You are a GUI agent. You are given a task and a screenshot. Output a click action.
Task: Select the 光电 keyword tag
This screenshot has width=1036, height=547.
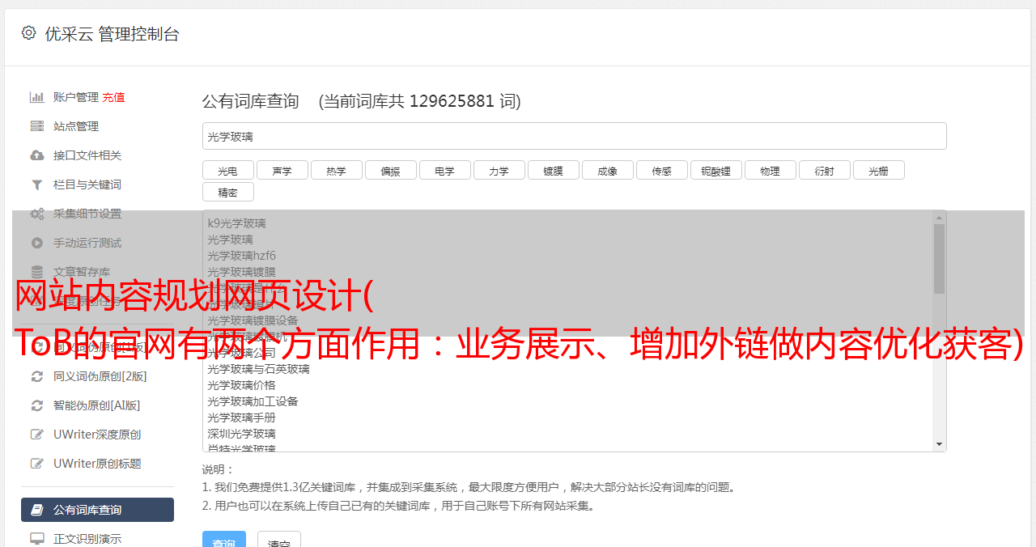pos(228,171)
